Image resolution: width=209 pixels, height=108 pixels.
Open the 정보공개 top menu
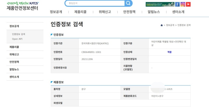56,12
